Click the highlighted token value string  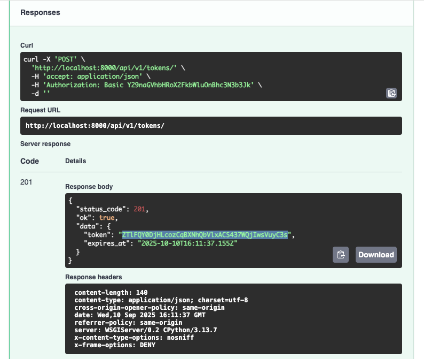205,235
